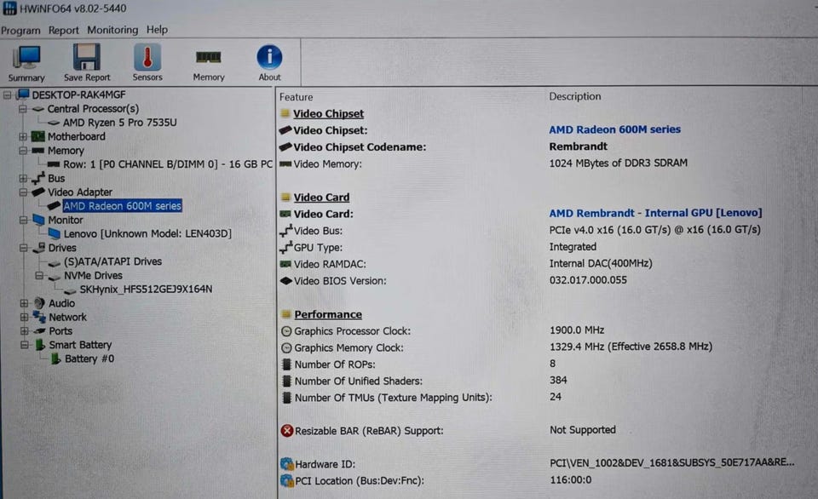Click the 032.017.000.055 BIOS version value
Image resolution: width=818 pixels, height=499 pixels.
pos(588,280)
